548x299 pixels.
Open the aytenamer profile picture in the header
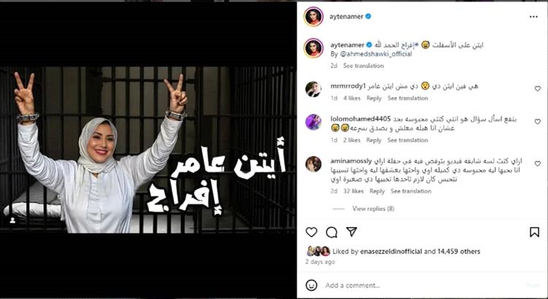313,16
